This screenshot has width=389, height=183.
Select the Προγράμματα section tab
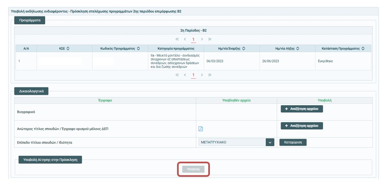point(30,20)
